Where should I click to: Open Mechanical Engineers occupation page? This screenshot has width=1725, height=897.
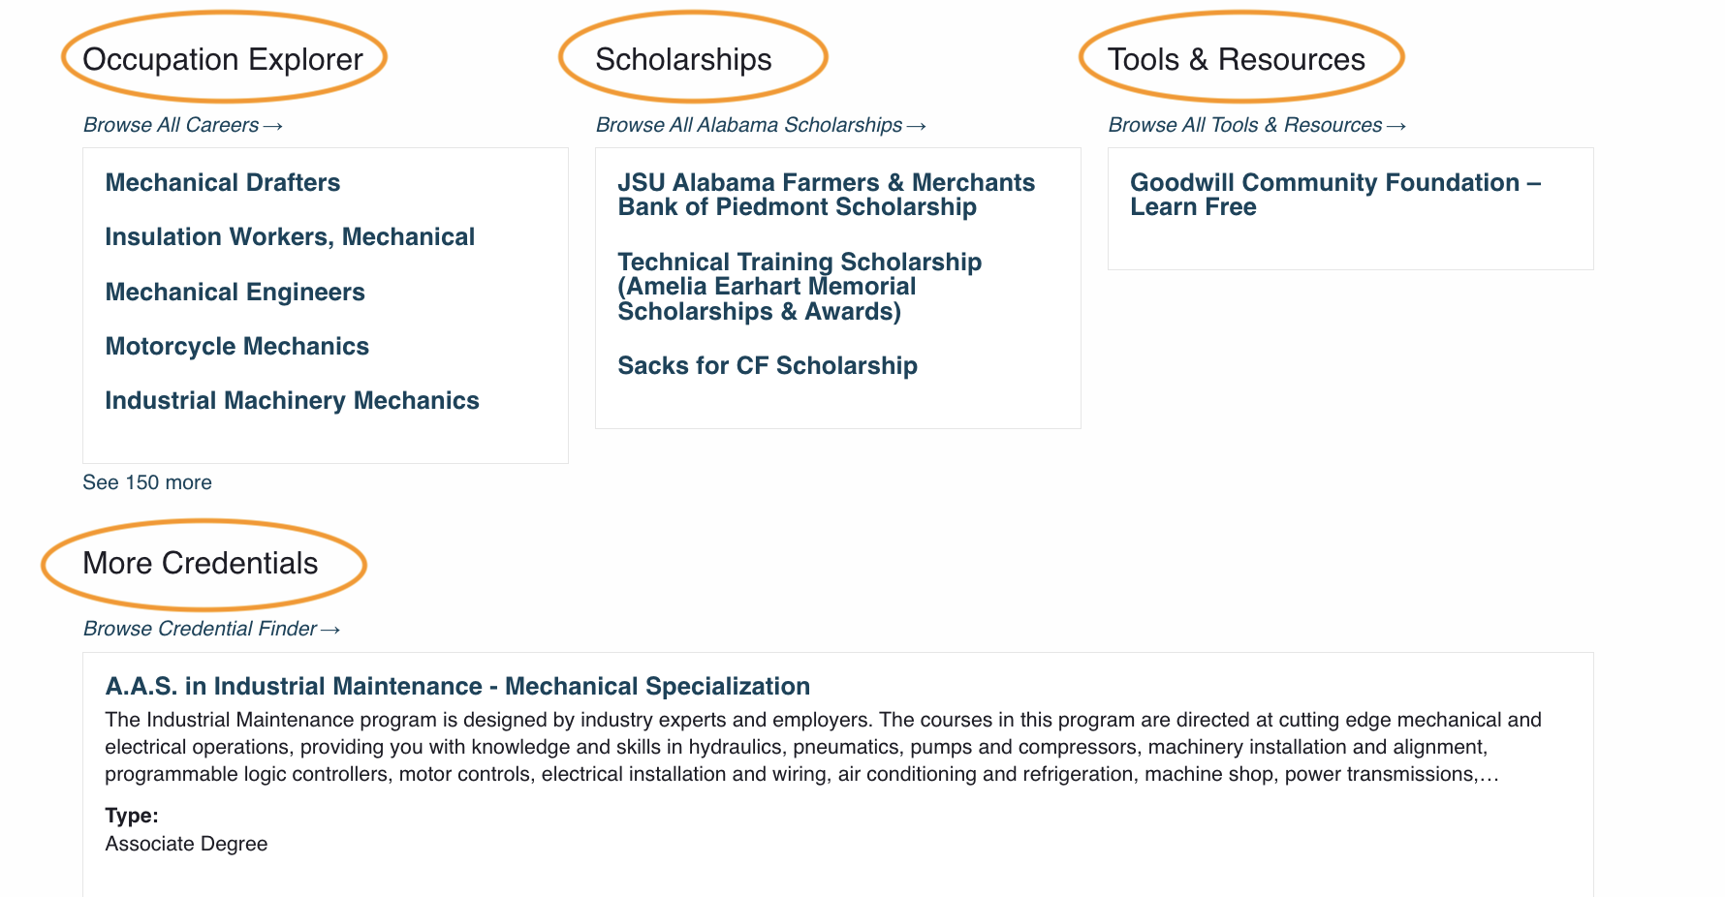coord(235,293)
